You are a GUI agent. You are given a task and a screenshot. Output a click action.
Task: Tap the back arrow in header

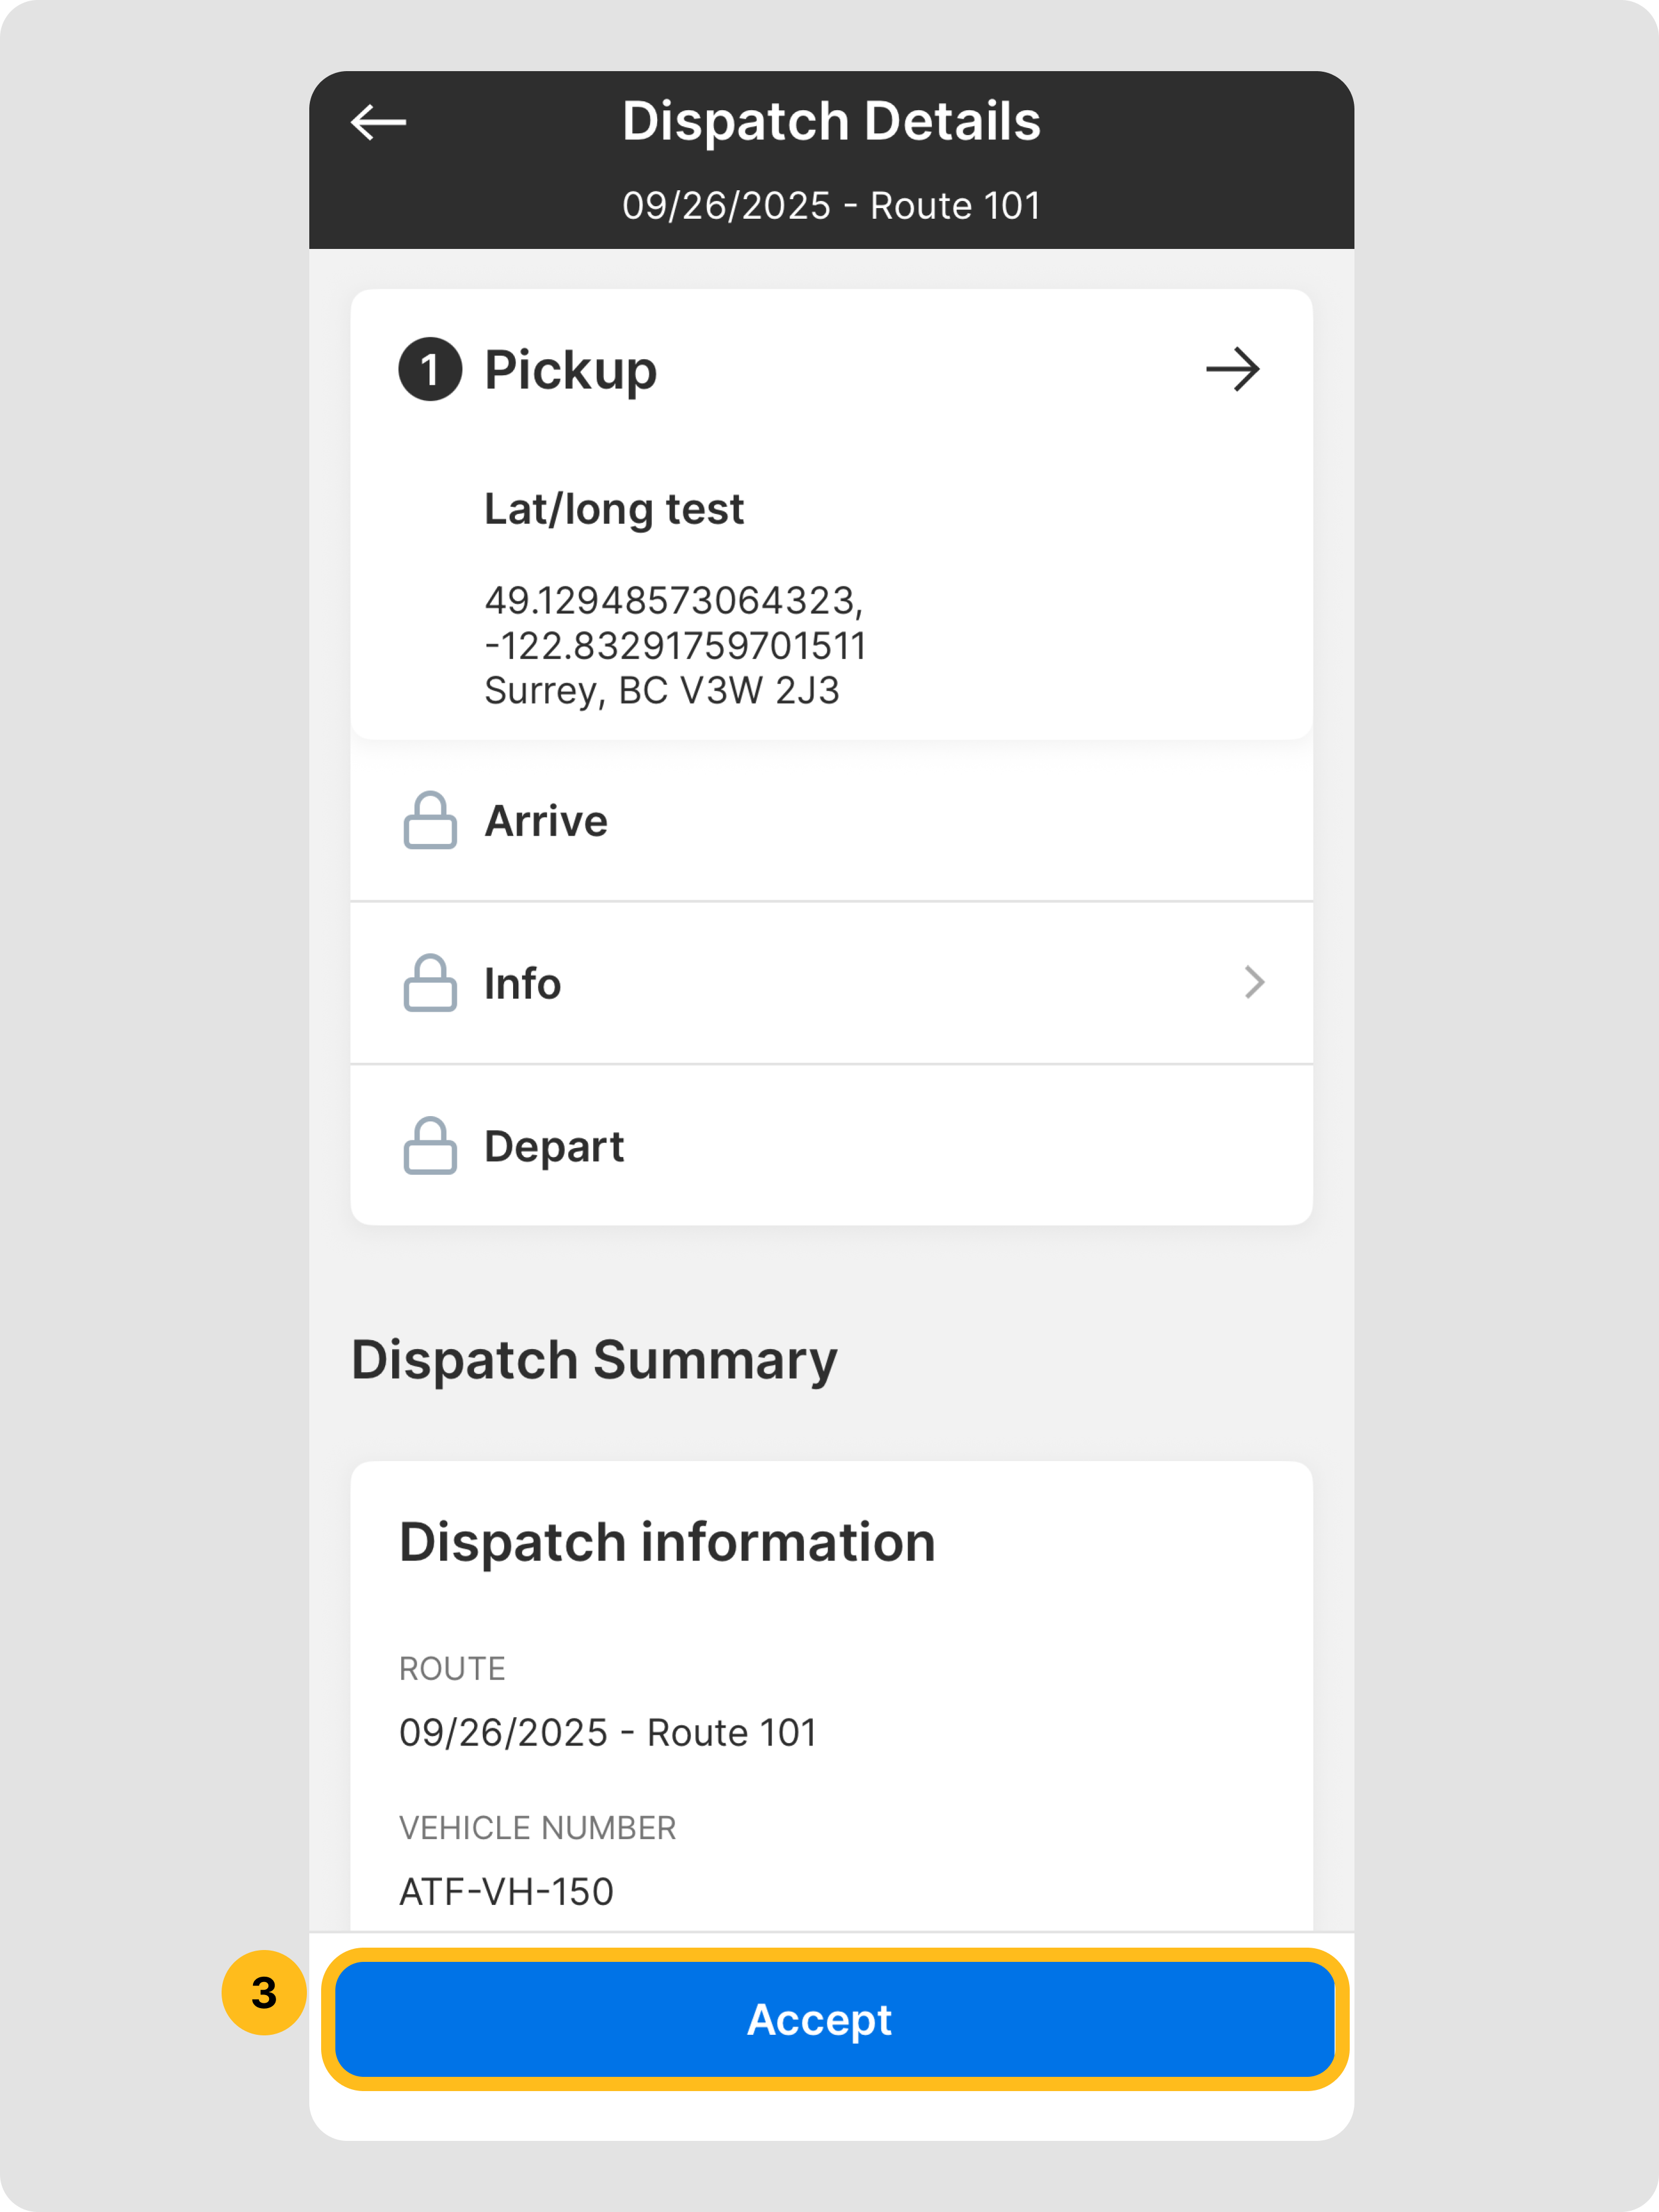379,123
